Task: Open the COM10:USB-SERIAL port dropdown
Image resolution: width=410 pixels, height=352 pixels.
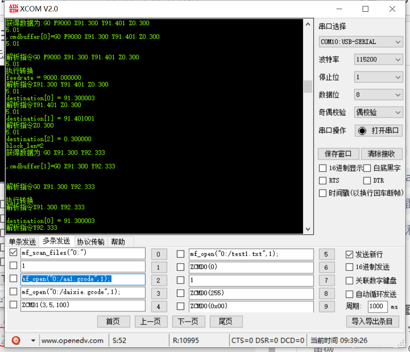Action: (x=361, y=42)
